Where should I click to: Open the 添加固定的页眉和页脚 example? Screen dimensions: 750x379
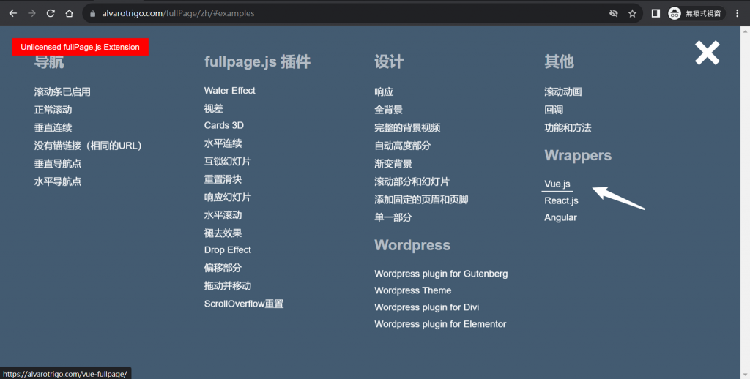[x=421, y=199]
